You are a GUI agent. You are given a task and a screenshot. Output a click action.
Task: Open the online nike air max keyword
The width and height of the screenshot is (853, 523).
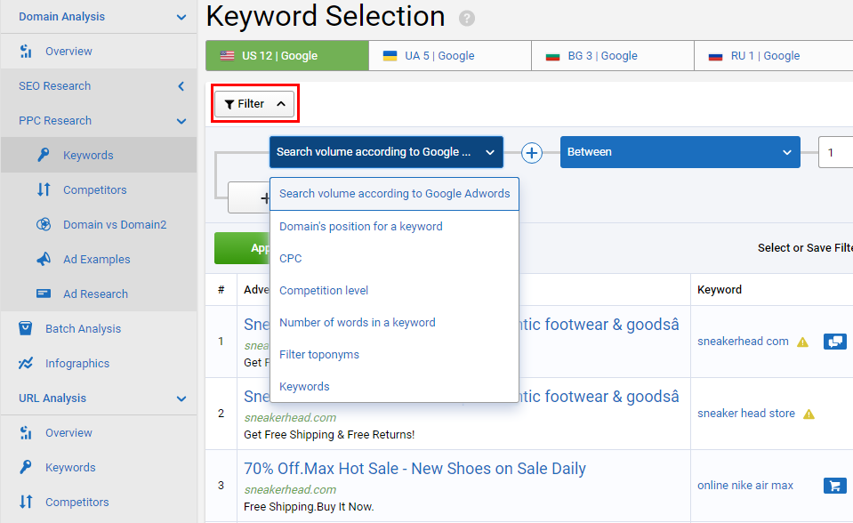coord(745,486)
